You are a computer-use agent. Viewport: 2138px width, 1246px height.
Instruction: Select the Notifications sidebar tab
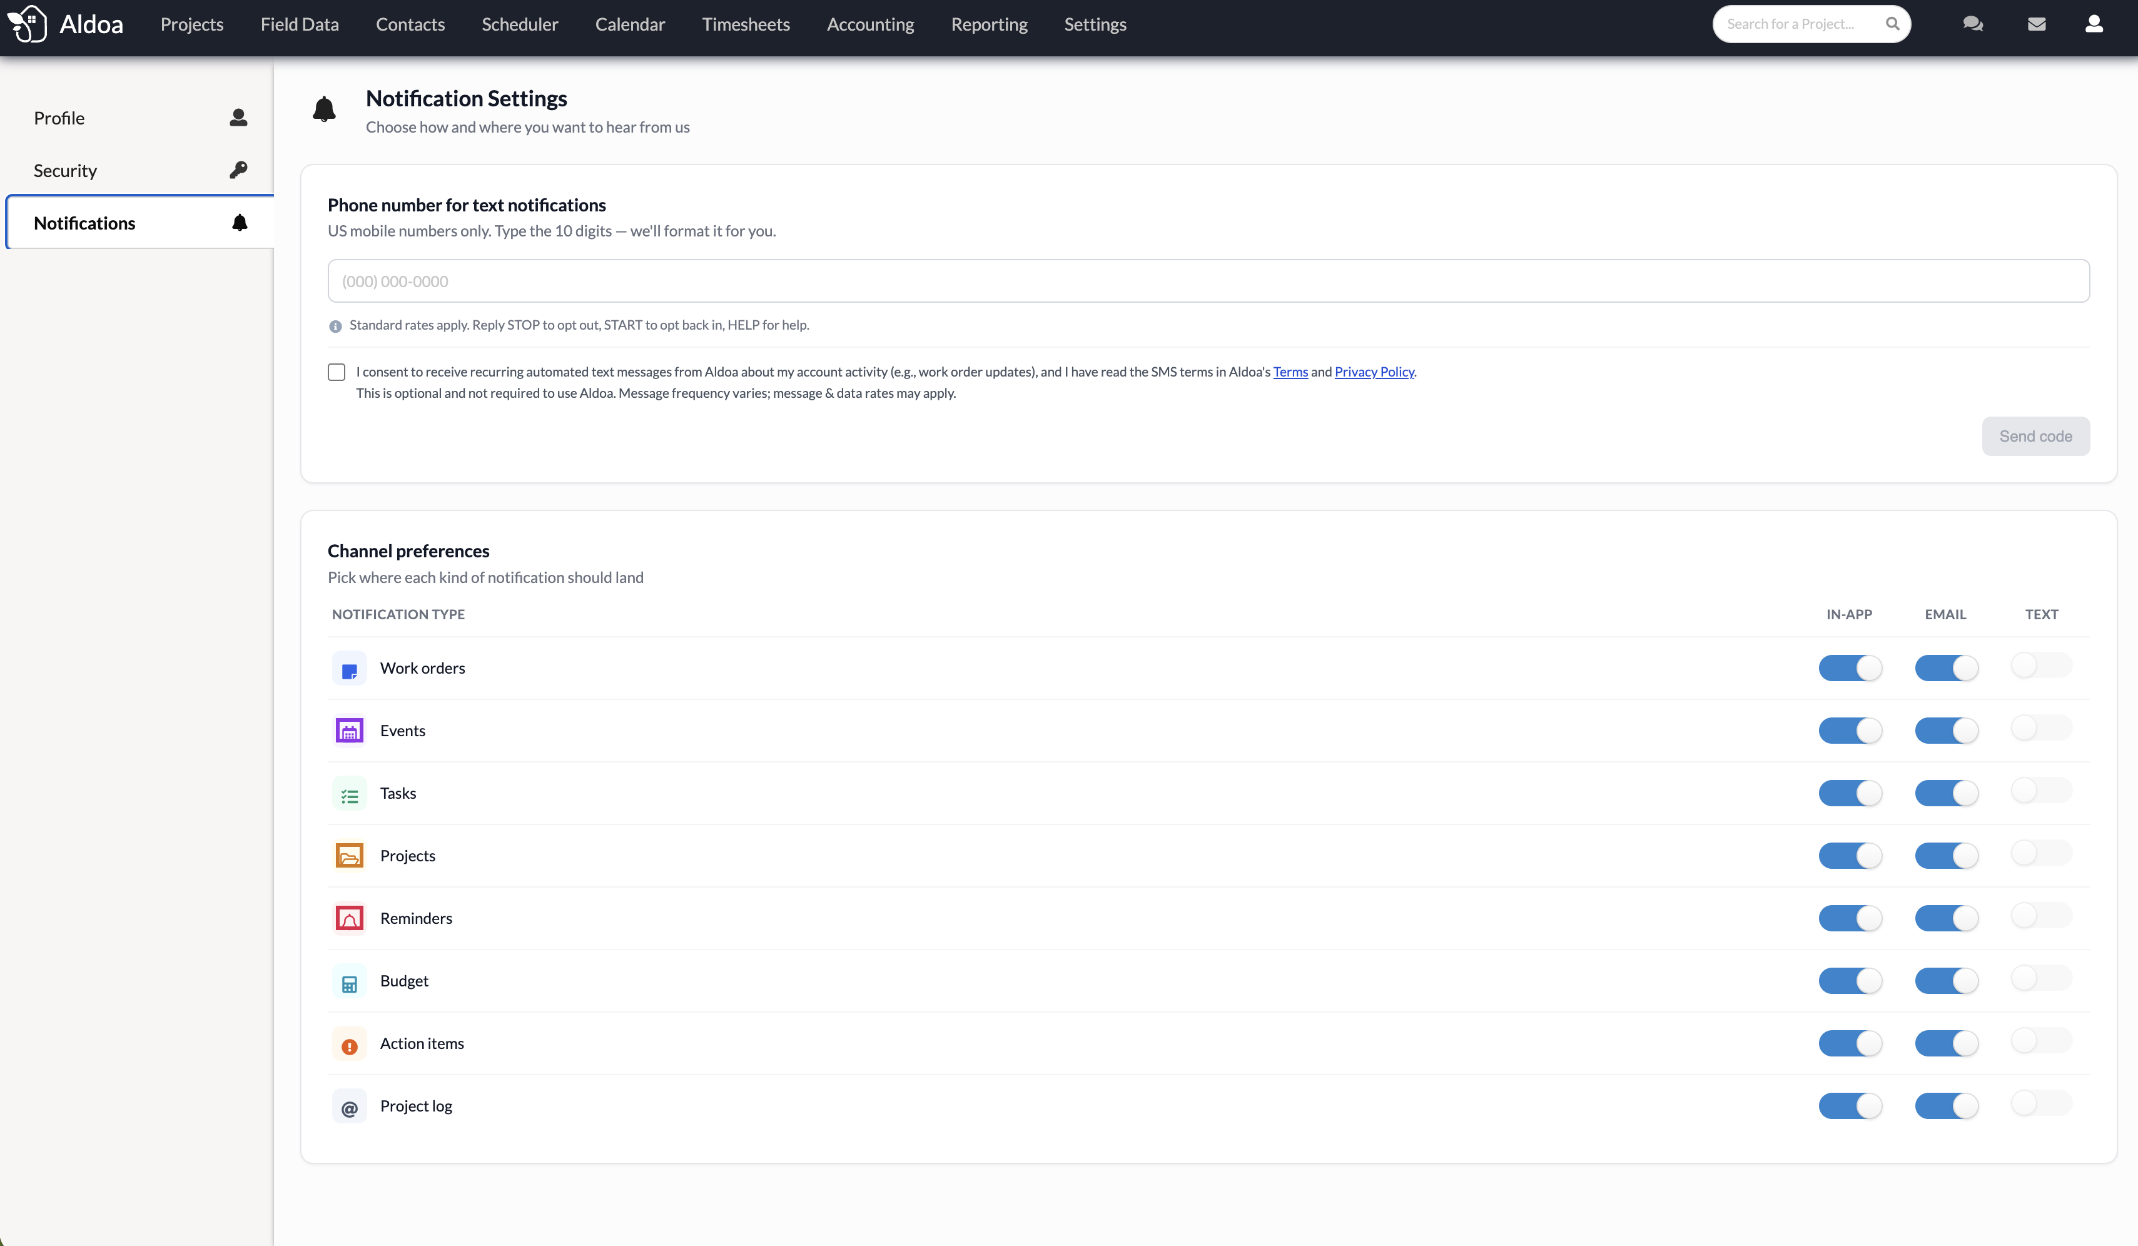click(x=139, y=223)
